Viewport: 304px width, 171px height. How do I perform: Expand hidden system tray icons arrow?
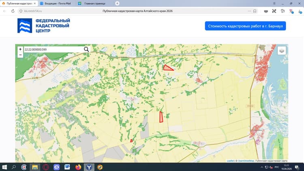click(x=262, y=167)
